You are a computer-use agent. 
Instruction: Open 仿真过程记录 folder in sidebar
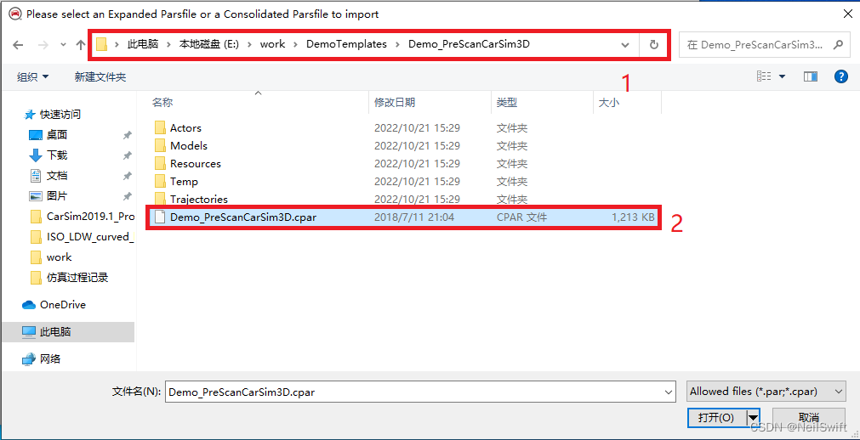tap(77, 277)
